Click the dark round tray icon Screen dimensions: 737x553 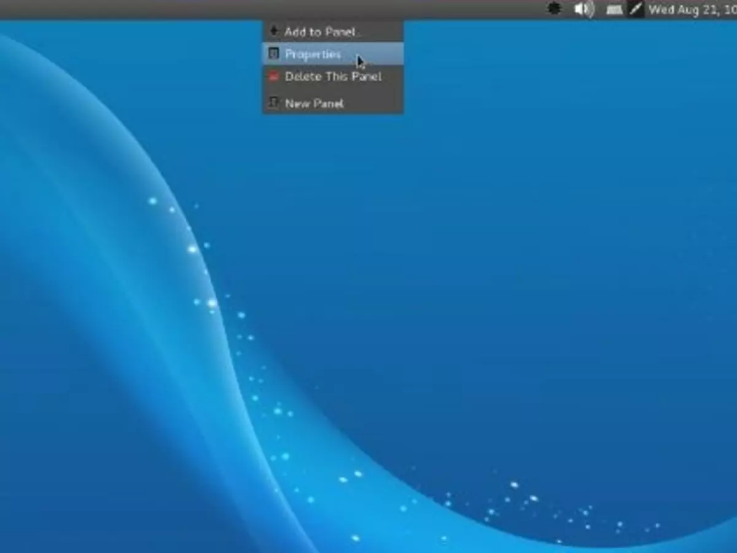tap(554, 9)
